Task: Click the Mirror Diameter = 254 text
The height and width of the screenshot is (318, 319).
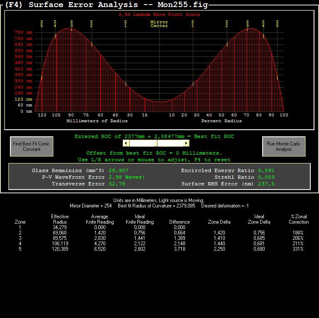Action: tap(91, 206)
